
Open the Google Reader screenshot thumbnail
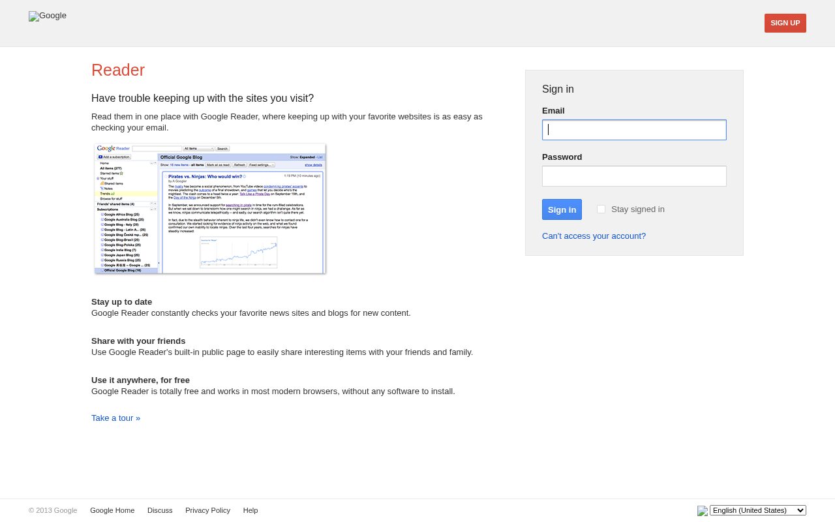210,209
